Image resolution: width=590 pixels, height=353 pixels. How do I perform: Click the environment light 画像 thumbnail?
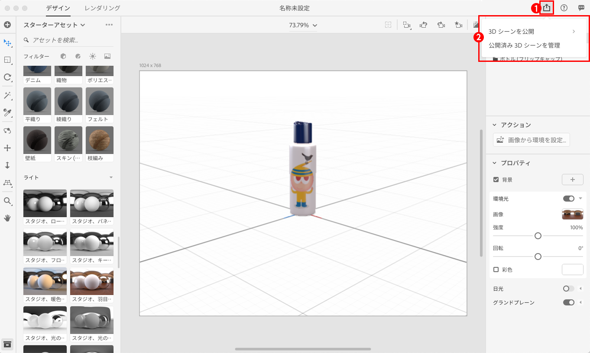click(x=573, y=214)
